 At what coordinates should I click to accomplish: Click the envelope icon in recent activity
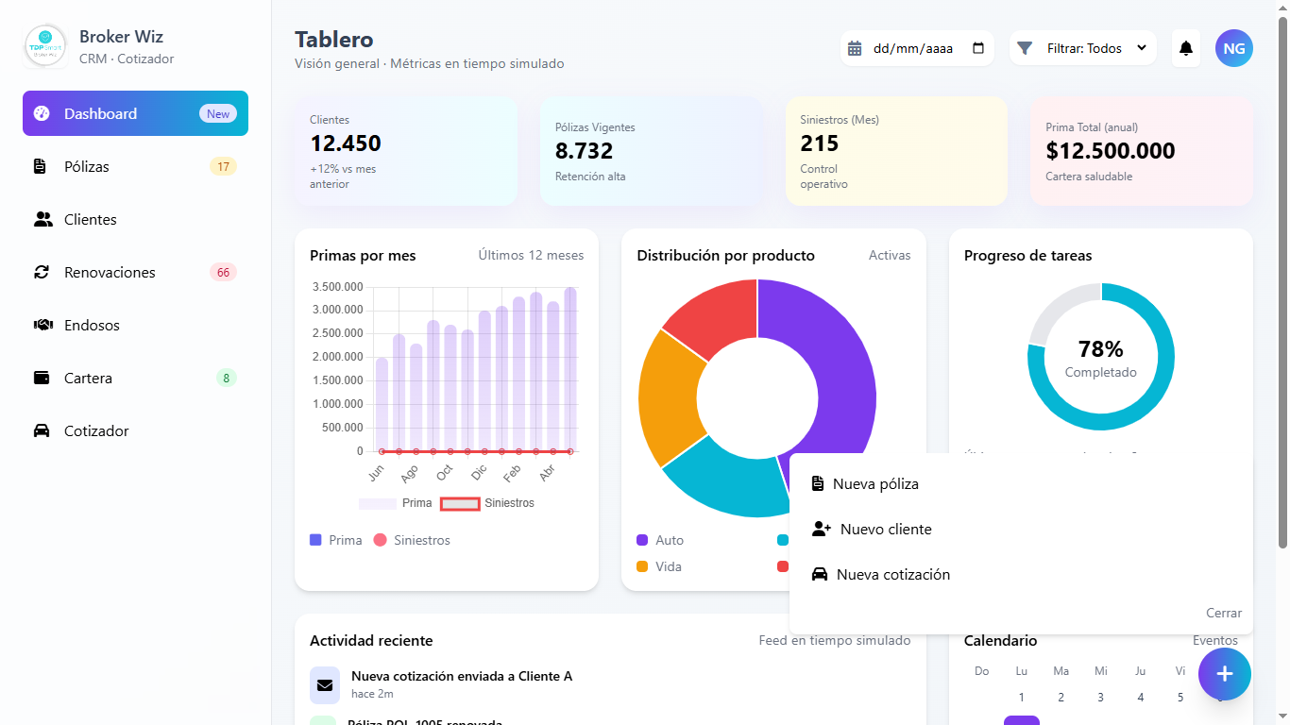click(x=325, y=684)
